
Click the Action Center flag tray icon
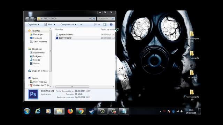tap(169, 111)
